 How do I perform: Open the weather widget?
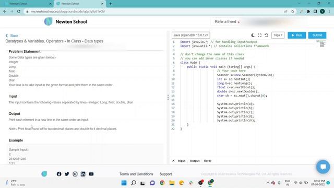click(15, 183)
